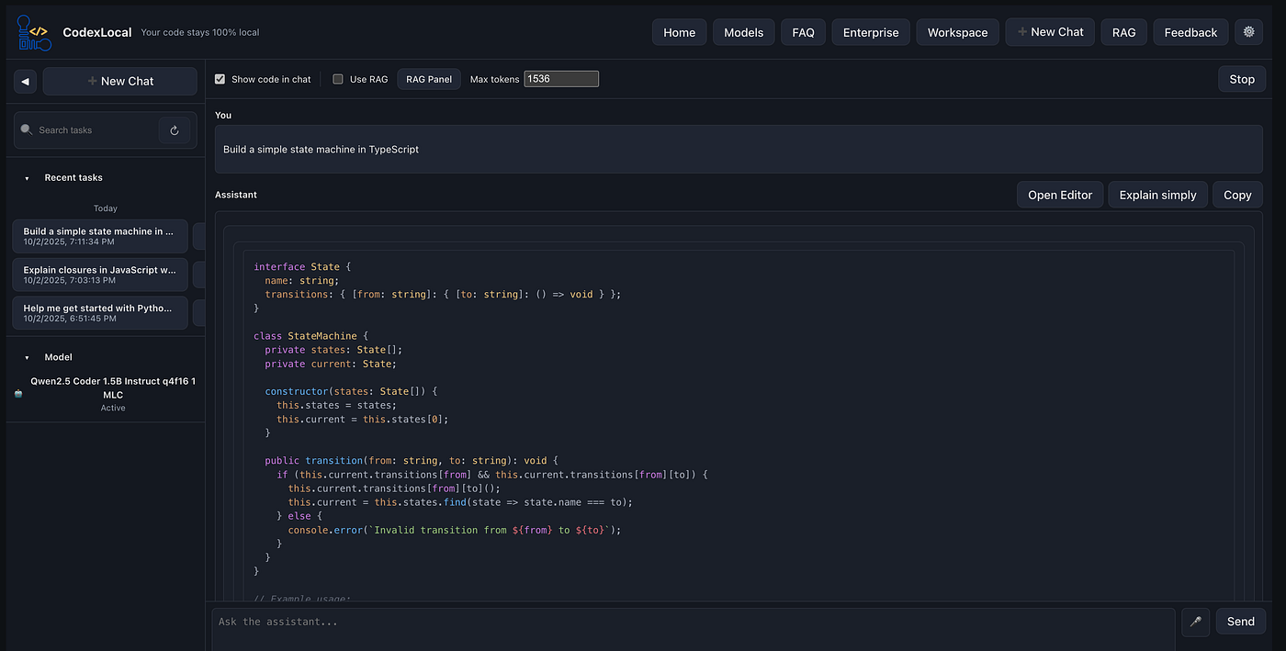
Task: Click the Max tokens input field
Action: click(x=561, y=79)
